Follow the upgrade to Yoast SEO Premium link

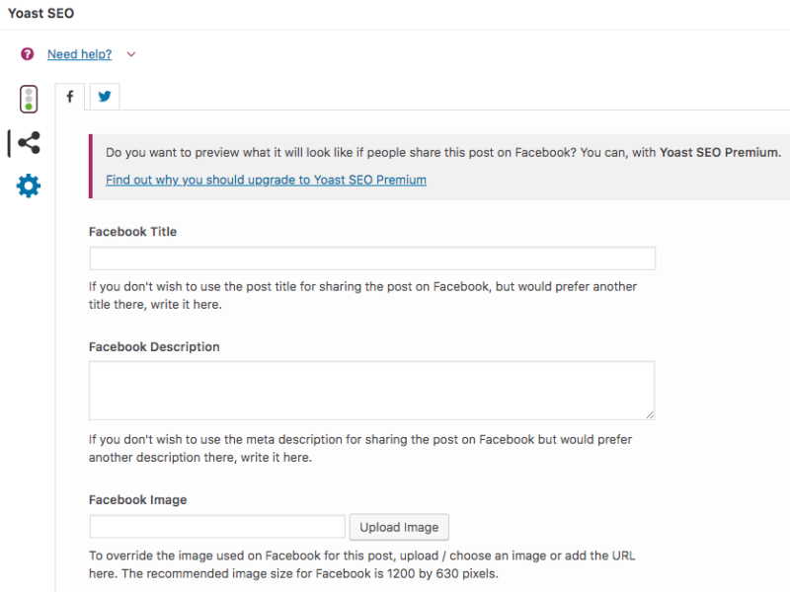[266, 180]
